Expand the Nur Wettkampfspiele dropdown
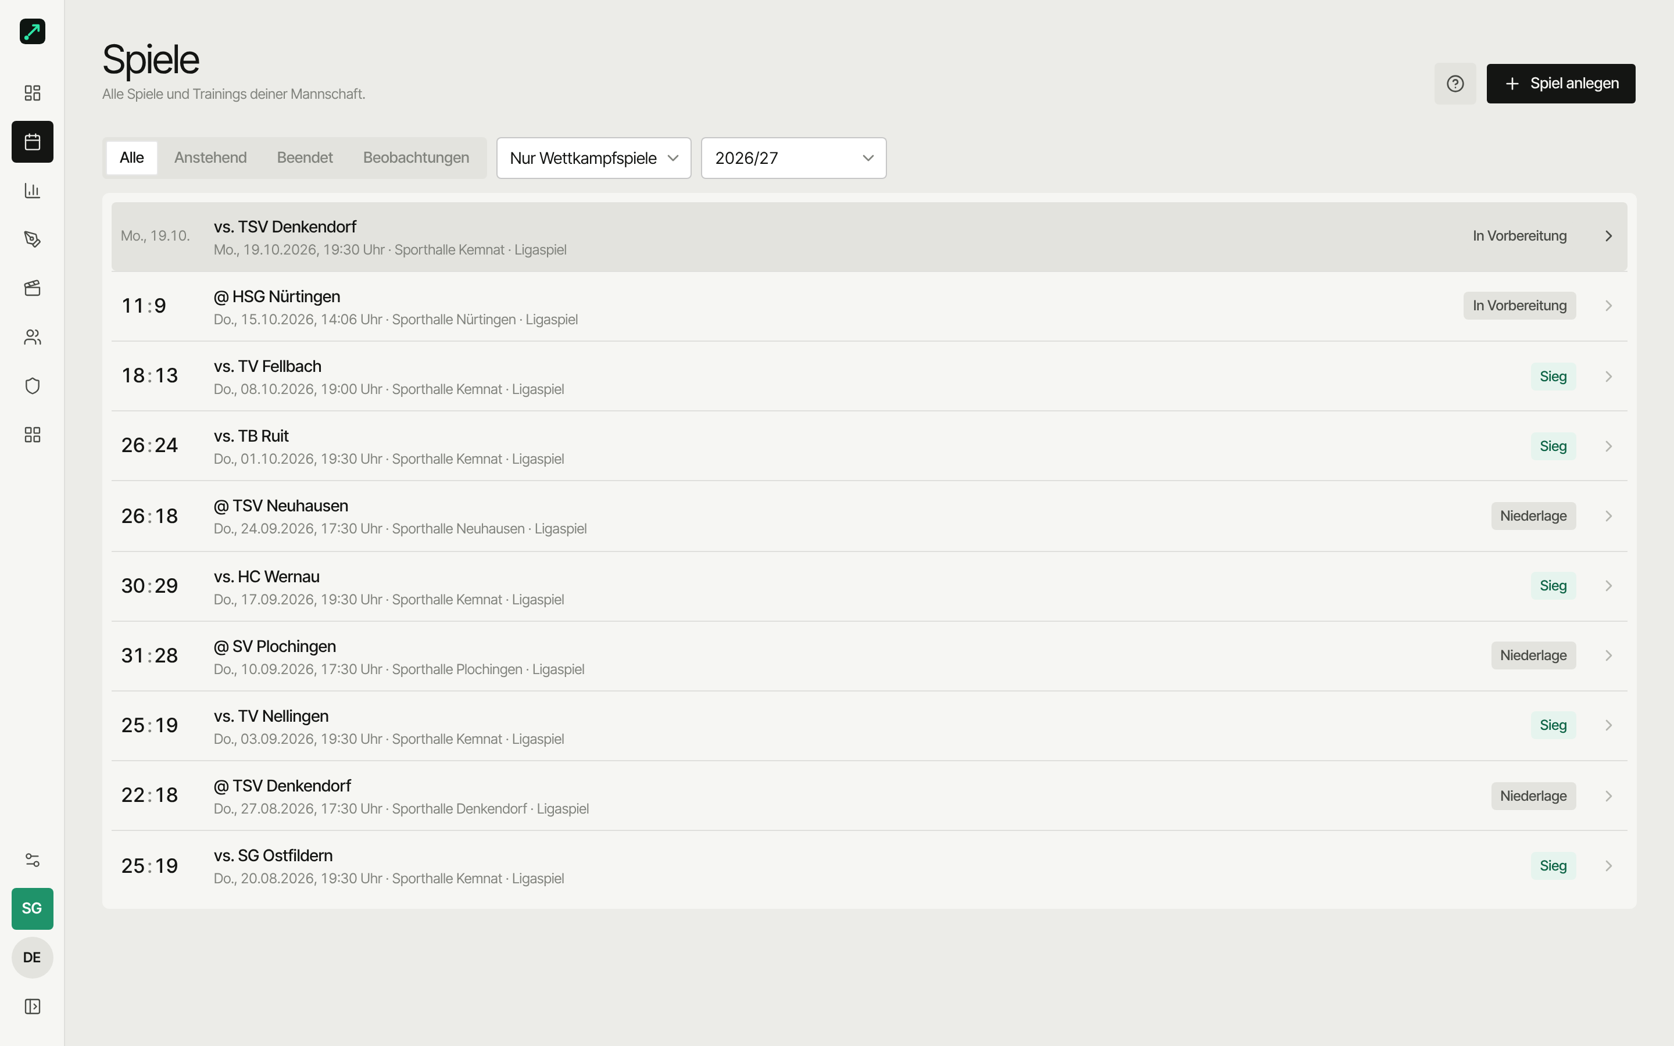The width and height of the screenshot is (1674, 1046). (x=593, y=159)
